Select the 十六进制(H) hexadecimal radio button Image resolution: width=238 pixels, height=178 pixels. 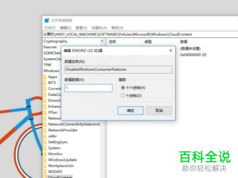pos(123,88)
